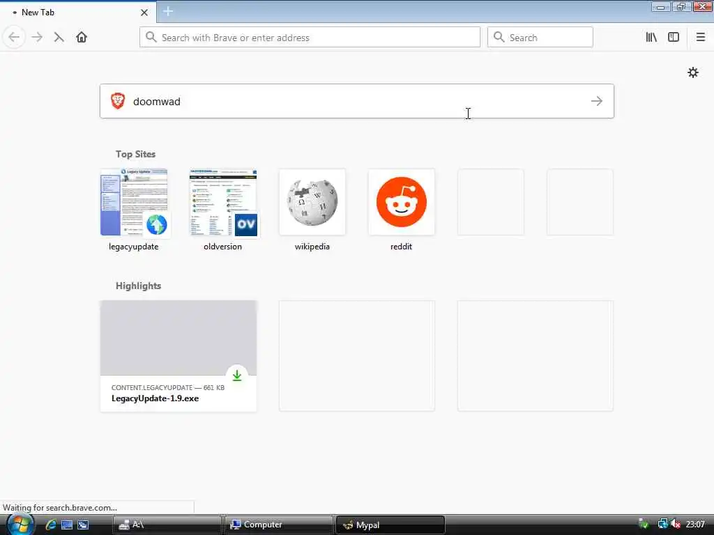
Task: Select the New Tab tab
Action: pos(78,13)
